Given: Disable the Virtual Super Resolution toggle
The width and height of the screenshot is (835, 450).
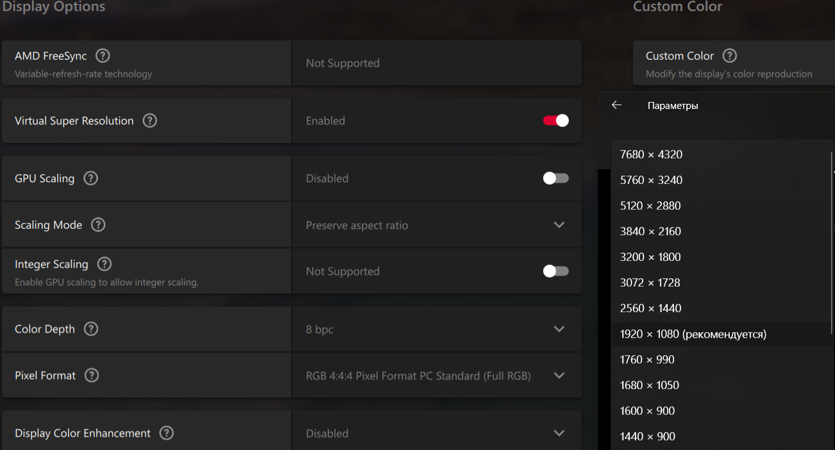Looking at the screenshot, I should tap(555, 121).
